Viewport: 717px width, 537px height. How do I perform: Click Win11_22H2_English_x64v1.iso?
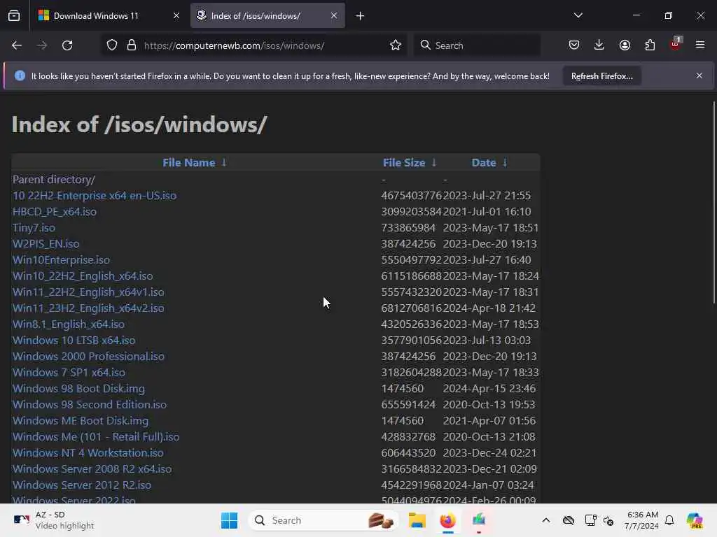coord(88,292)
